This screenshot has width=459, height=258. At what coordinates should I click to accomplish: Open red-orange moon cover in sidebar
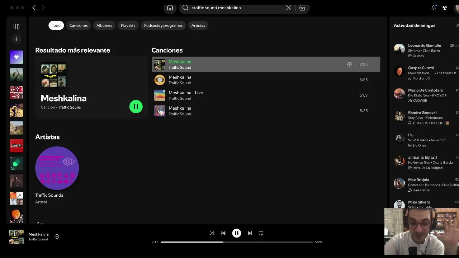pyautogui.click(x=16, y=216)
